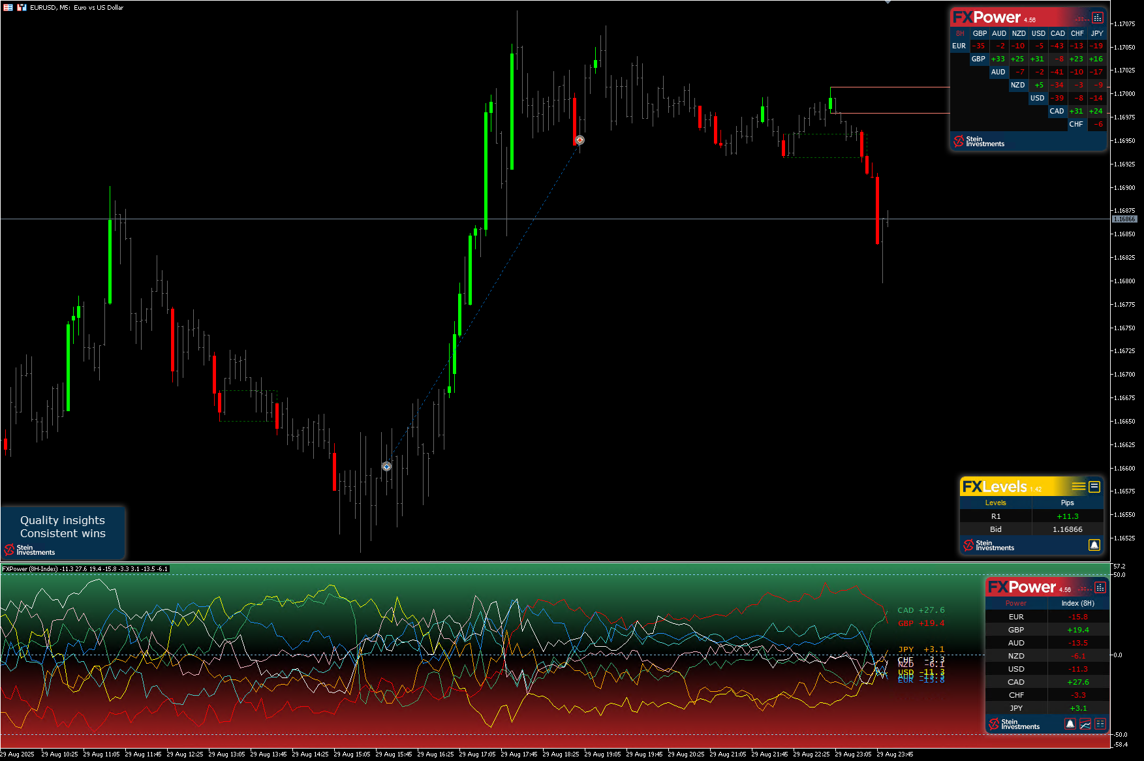Click the AUD index value -13.5
Viewport: 1144px width, 761px height.
coord(1078,643)
